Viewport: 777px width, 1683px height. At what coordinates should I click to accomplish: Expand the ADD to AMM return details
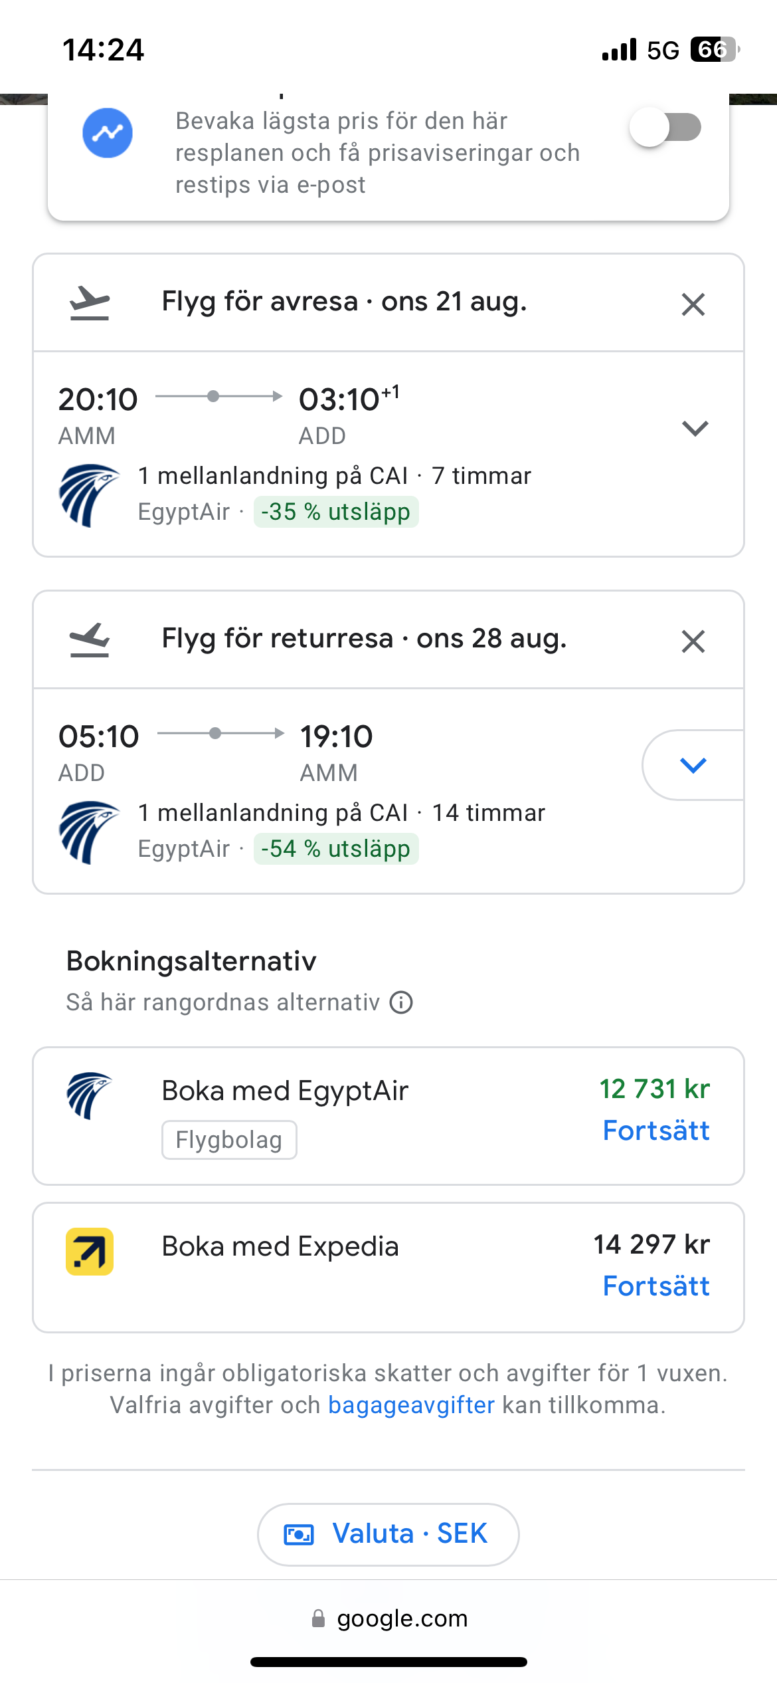693,765
